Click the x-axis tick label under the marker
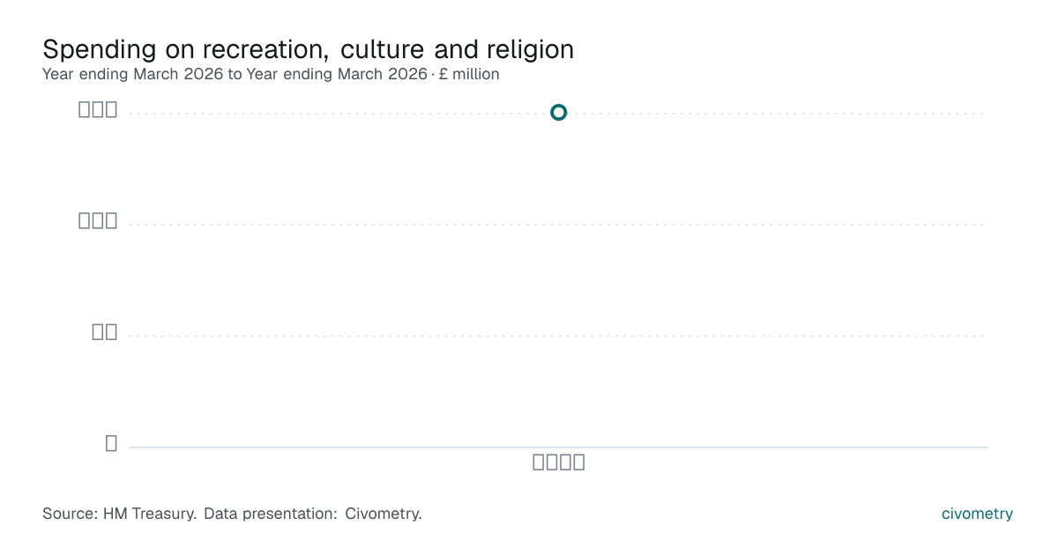The height and width of the screenshot is (555, 1058). pos(559,462)
